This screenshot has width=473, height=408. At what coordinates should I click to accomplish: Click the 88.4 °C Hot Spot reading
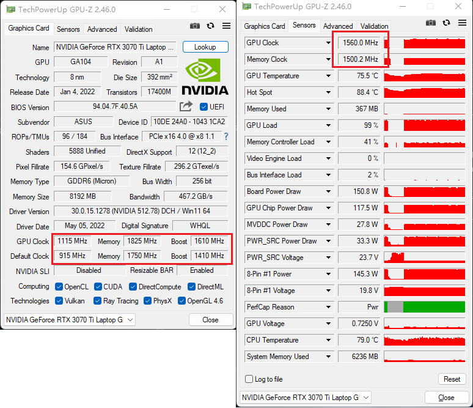point(359,92)
